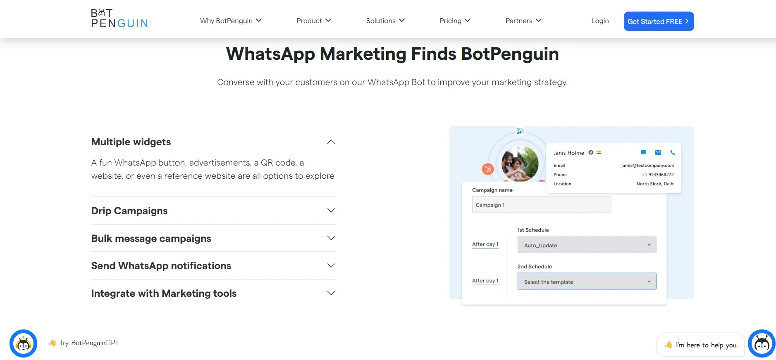Open the BotPenguinGPT penguin chat icon
This screenshot has height=360, width=776.
(24, 343)
